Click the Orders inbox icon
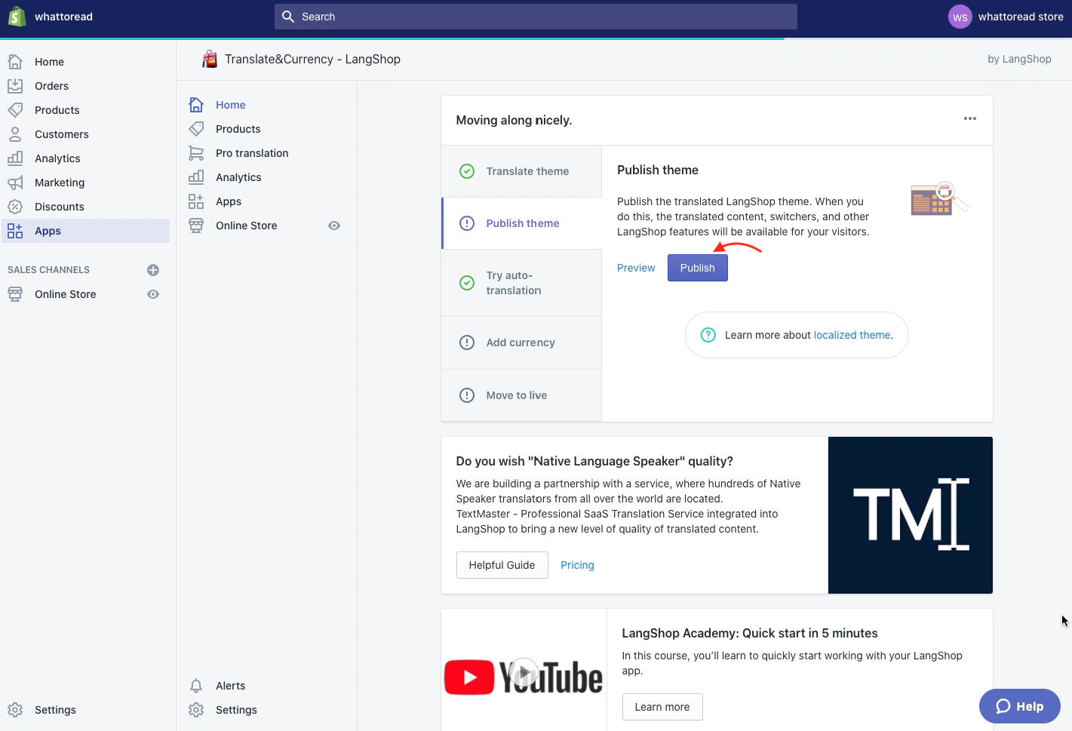The image size is (1072, 731). [x=15, y=86]
